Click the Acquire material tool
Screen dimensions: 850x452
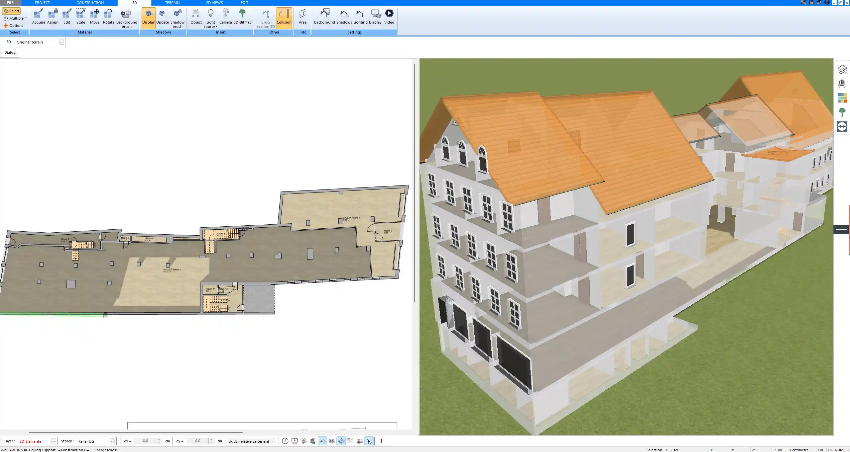pos(39,17)
